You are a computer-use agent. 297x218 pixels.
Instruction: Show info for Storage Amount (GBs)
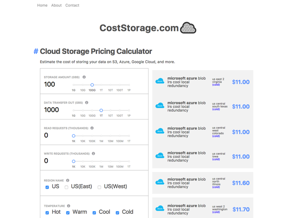point(84,77)
